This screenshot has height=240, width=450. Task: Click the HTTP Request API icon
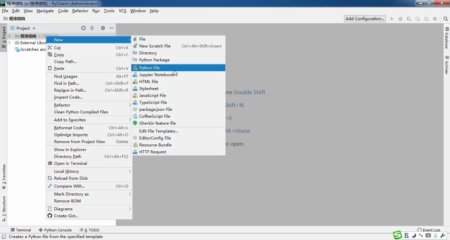(135, 152)
